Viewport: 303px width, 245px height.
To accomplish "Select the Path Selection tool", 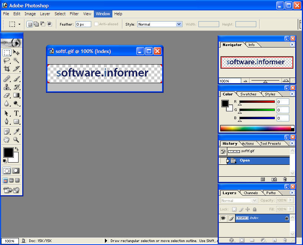I will point(7,113).
